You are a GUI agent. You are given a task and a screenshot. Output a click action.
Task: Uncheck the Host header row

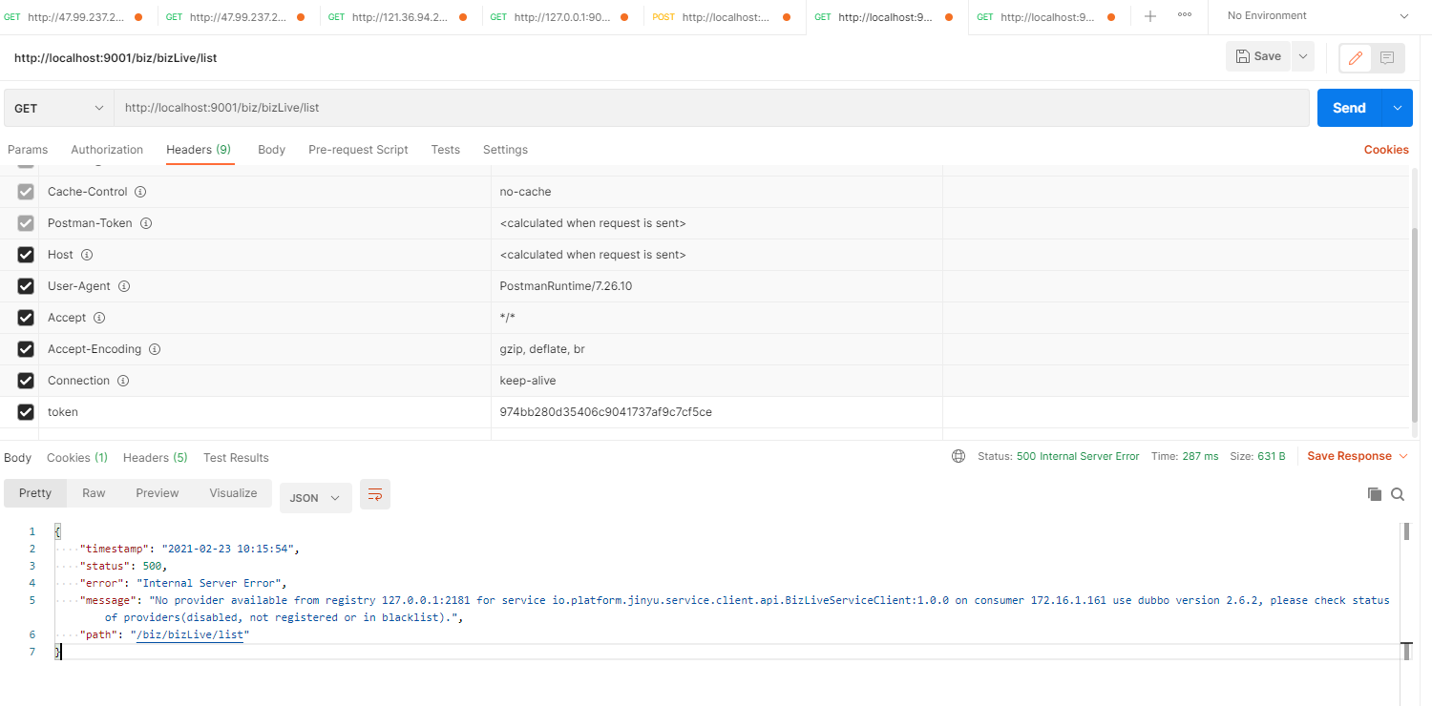pos(25,254)
